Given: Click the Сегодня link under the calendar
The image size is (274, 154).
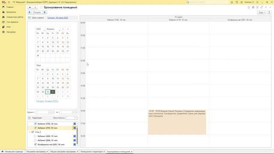Looking at the screenshot, I should (x=47, y=101).
